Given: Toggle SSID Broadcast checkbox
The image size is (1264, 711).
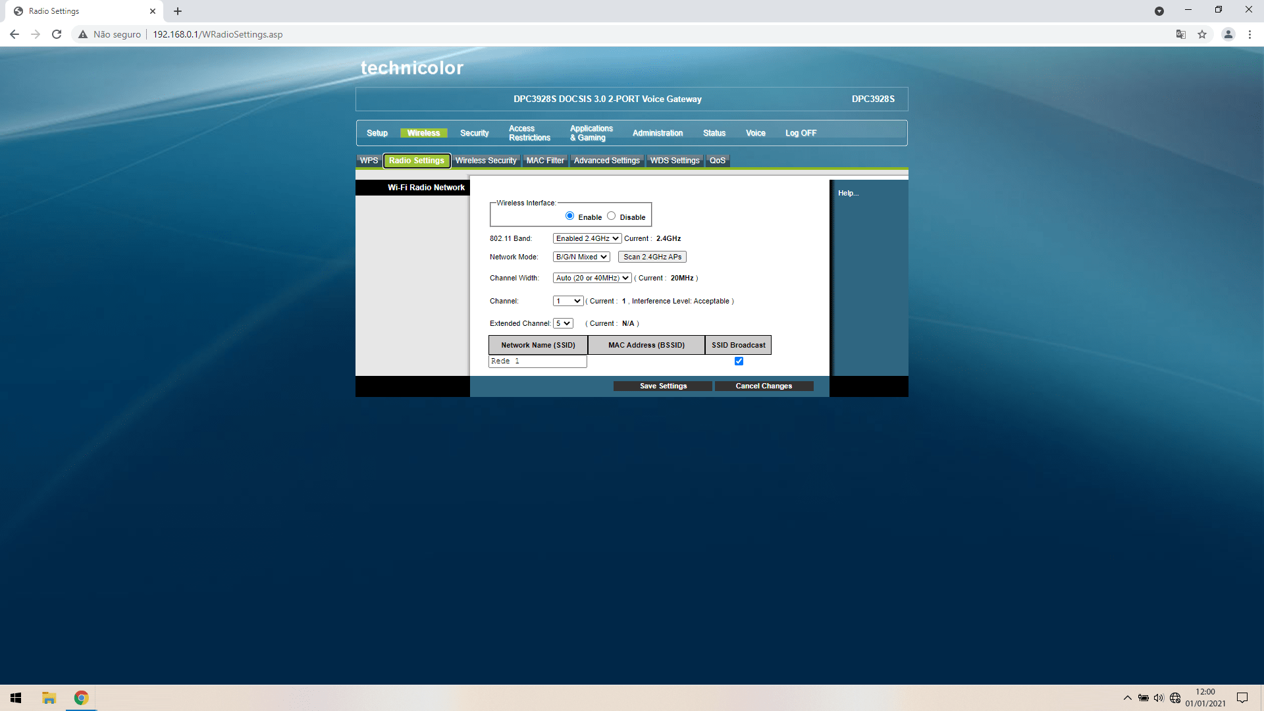Looking at the screenshot, I should coord(739,360).
